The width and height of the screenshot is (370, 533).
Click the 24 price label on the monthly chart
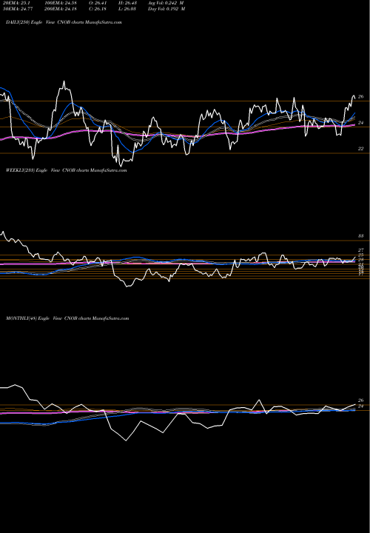tap(361, 406)
